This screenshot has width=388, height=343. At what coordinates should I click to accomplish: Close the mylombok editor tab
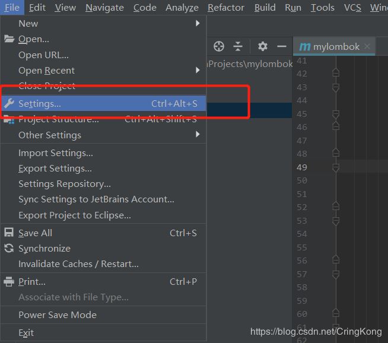367,46
